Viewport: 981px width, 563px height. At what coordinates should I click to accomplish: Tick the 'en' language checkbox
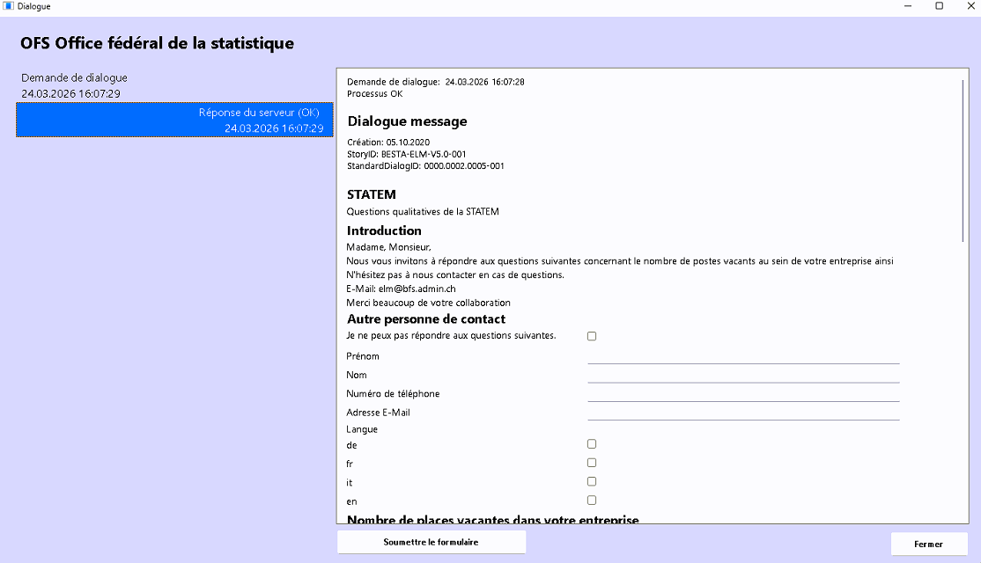click(x=592, y=501)
